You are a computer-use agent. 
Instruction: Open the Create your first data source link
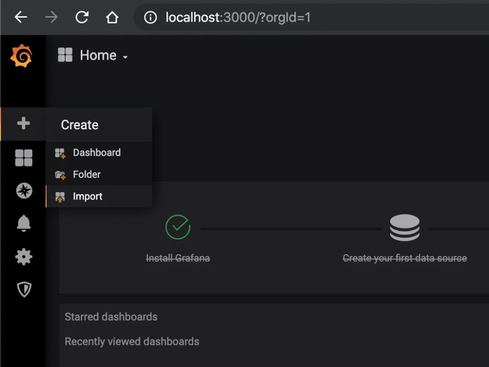405,258
